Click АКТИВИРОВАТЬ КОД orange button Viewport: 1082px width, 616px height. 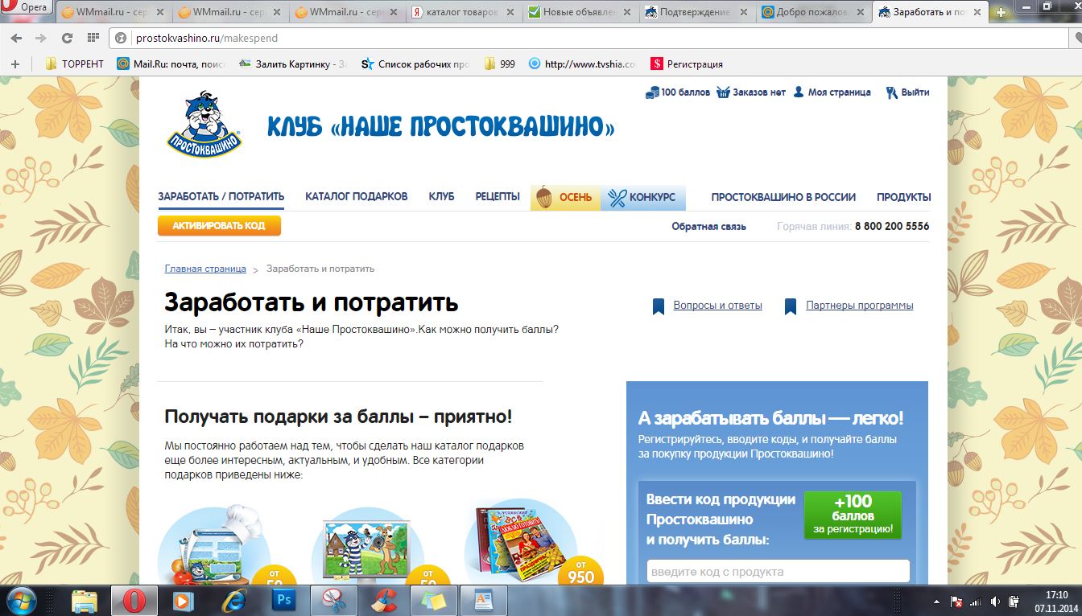click(219, 226)
